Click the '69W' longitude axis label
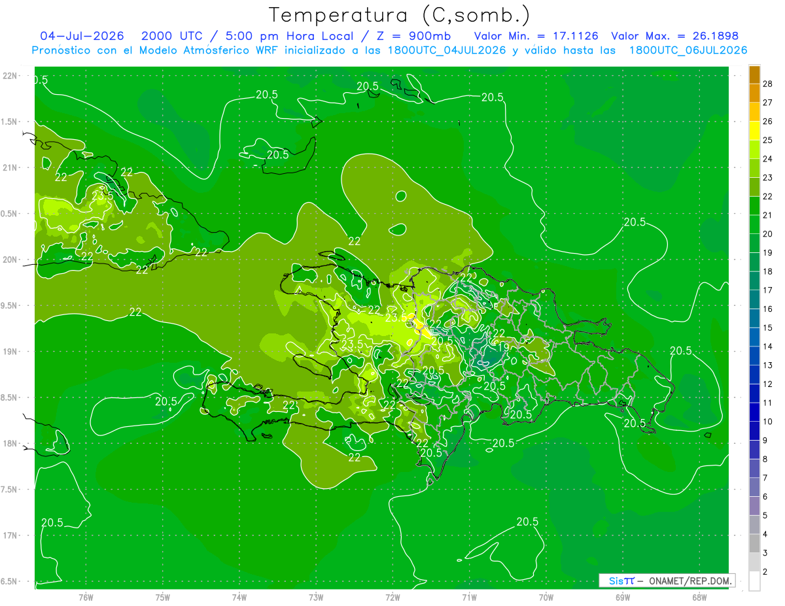 coord(622,597)
